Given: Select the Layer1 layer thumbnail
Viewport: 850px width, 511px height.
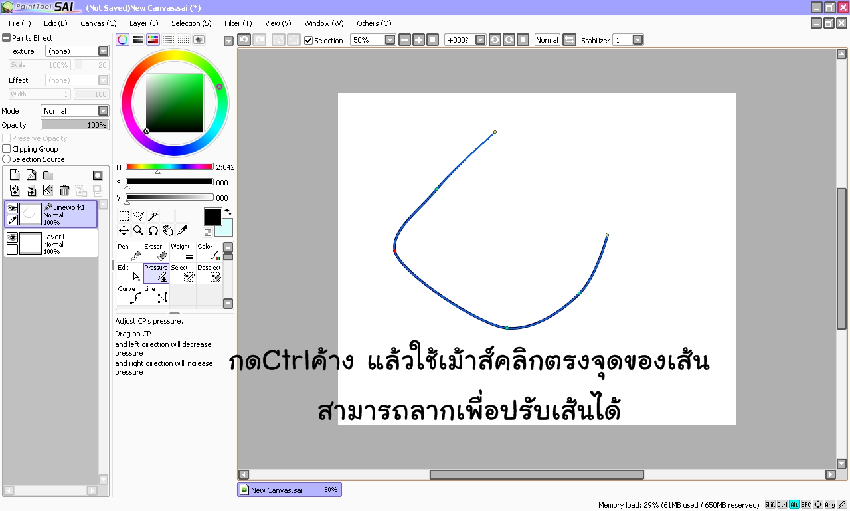Looking at the screenshot, I should pyautogui.click(x=31, y=243).
